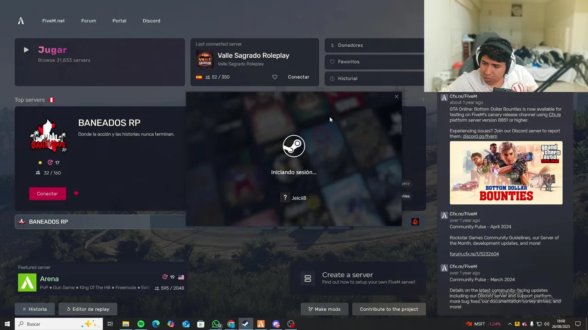Click the taskbar clock showing 18:08
588x330 pixels.
click(561, 324)
